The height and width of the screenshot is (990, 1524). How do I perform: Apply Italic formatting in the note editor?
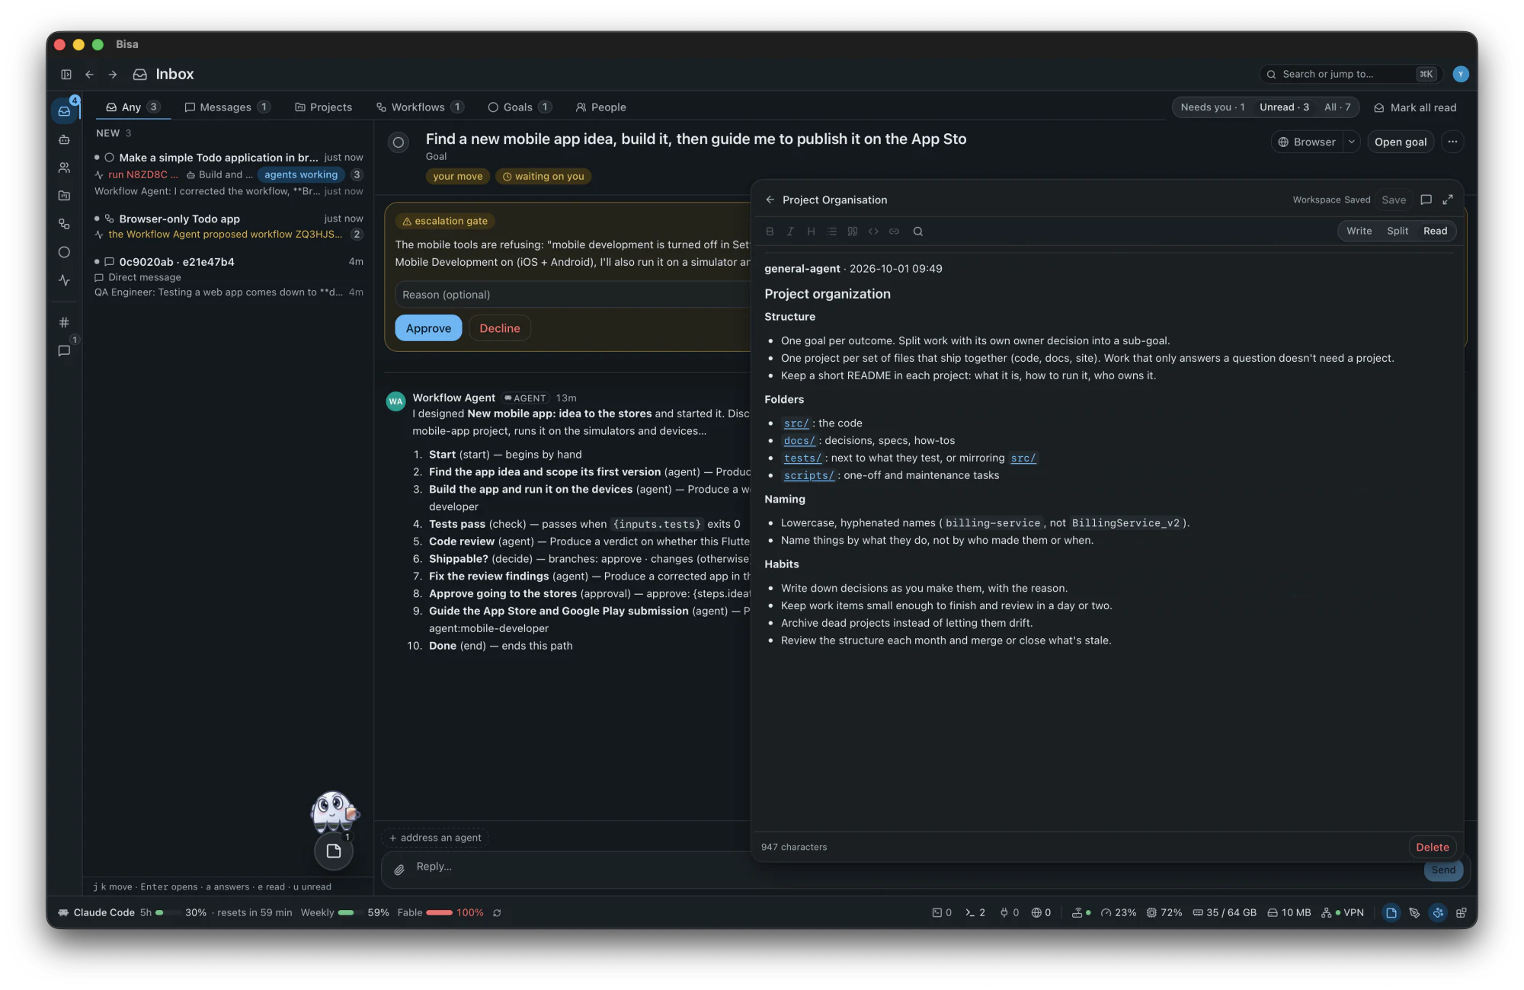(790, 232)
